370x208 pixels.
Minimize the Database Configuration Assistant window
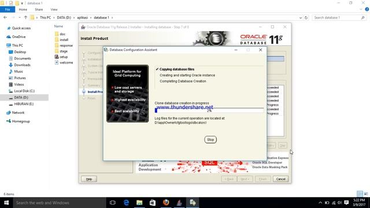point(236,50)
